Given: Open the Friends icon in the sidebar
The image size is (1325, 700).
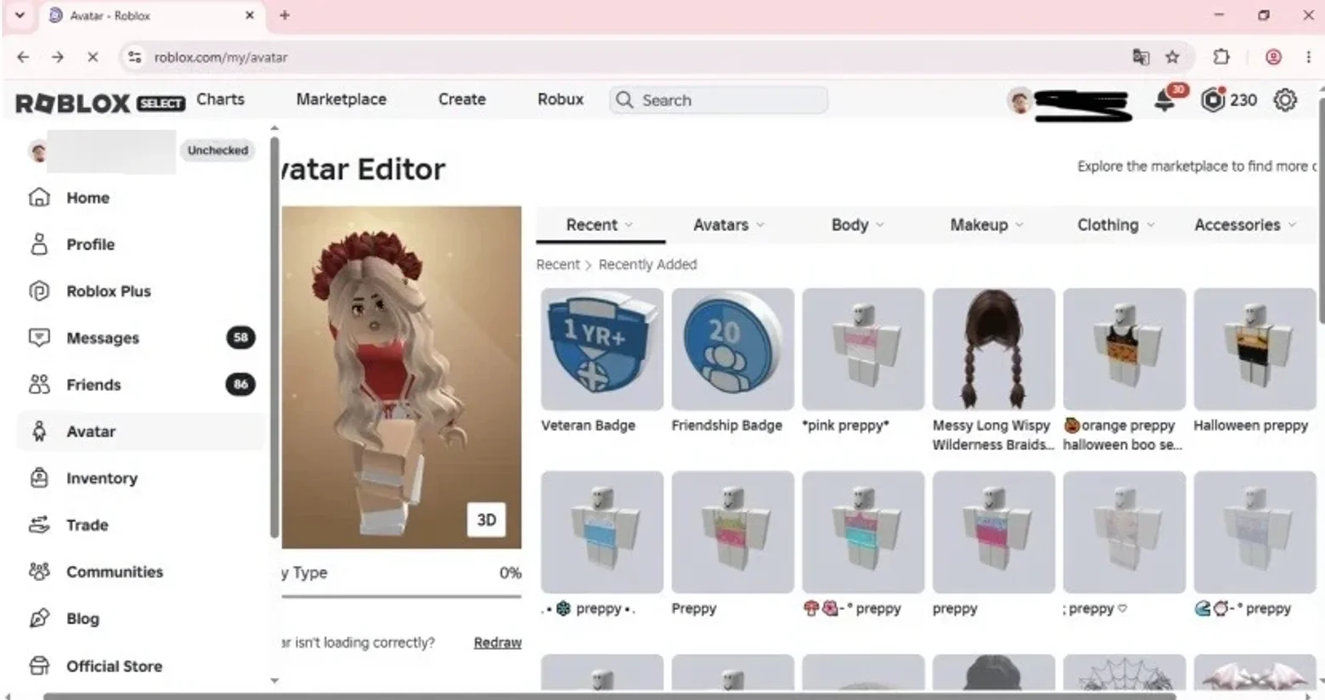Looking at the screenshot, I should [x=39, y=384].
